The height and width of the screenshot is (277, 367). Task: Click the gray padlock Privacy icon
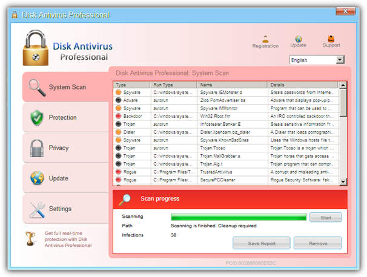[37, 148]
